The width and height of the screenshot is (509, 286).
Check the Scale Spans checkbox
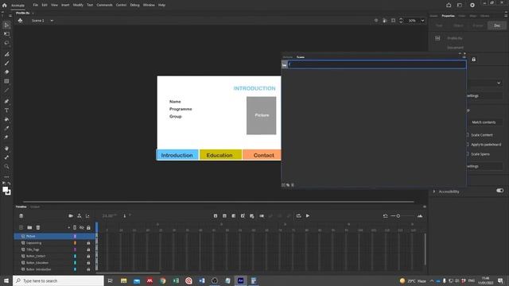(x=468, y=154)
